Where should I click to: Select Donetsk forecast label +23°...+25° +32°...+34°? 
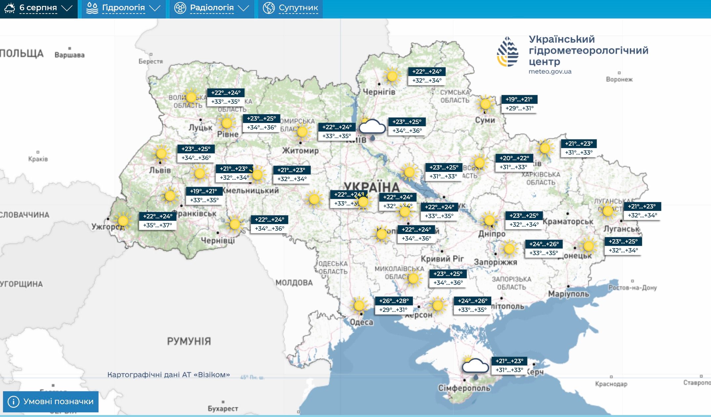(623, 246)
